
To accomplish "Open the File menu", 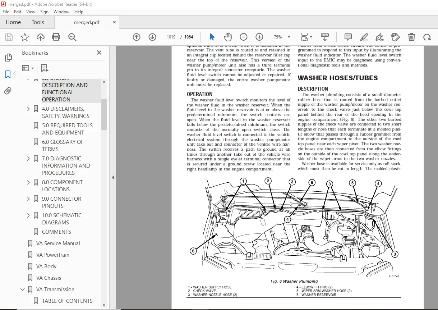I will [6, 12].
